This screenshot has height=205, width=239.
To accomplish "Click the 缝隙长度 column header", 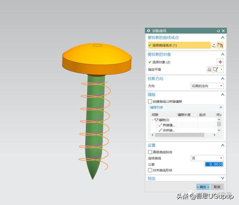I will 187,114.
